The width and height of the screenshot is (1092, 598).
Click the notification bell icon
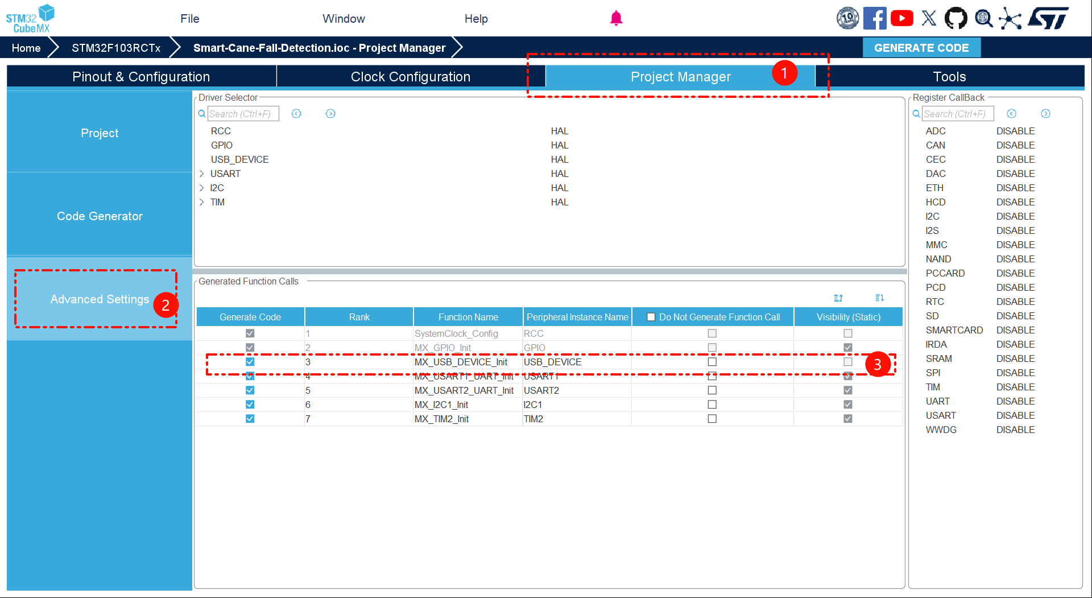click(x=616, y=19)
